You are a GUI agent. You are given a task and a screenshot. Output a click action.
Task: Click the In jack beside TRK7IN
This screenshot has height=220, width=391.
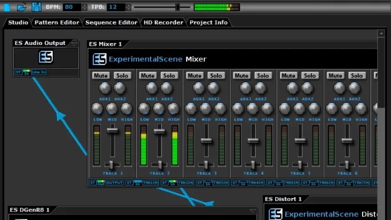348,182
